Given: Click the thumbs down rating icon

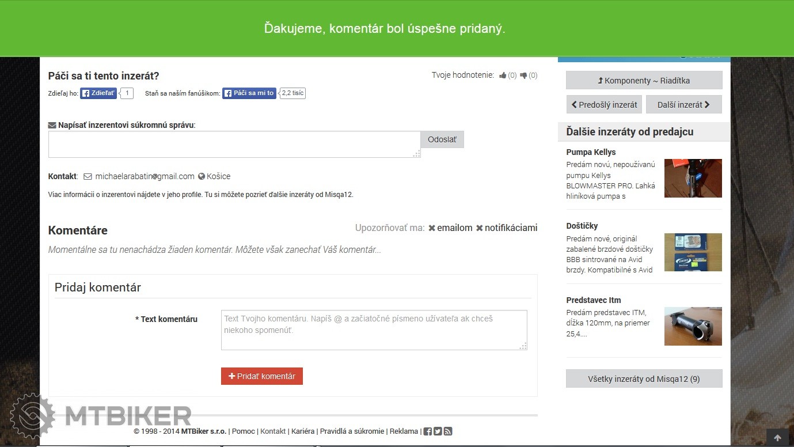Looking at the screenshot, I should coord(523,75).
